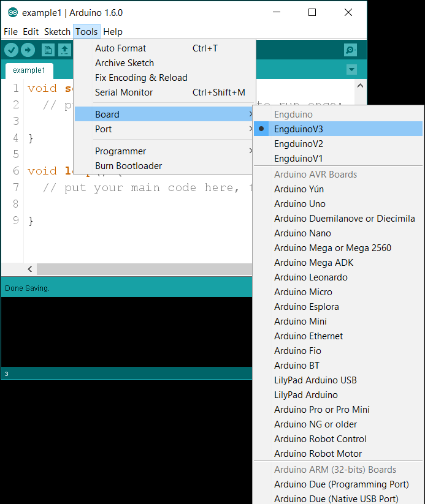Maximize the Arduino window
Image resolution: width=425 pixels, height=504 pixels.
coord(312,12)
